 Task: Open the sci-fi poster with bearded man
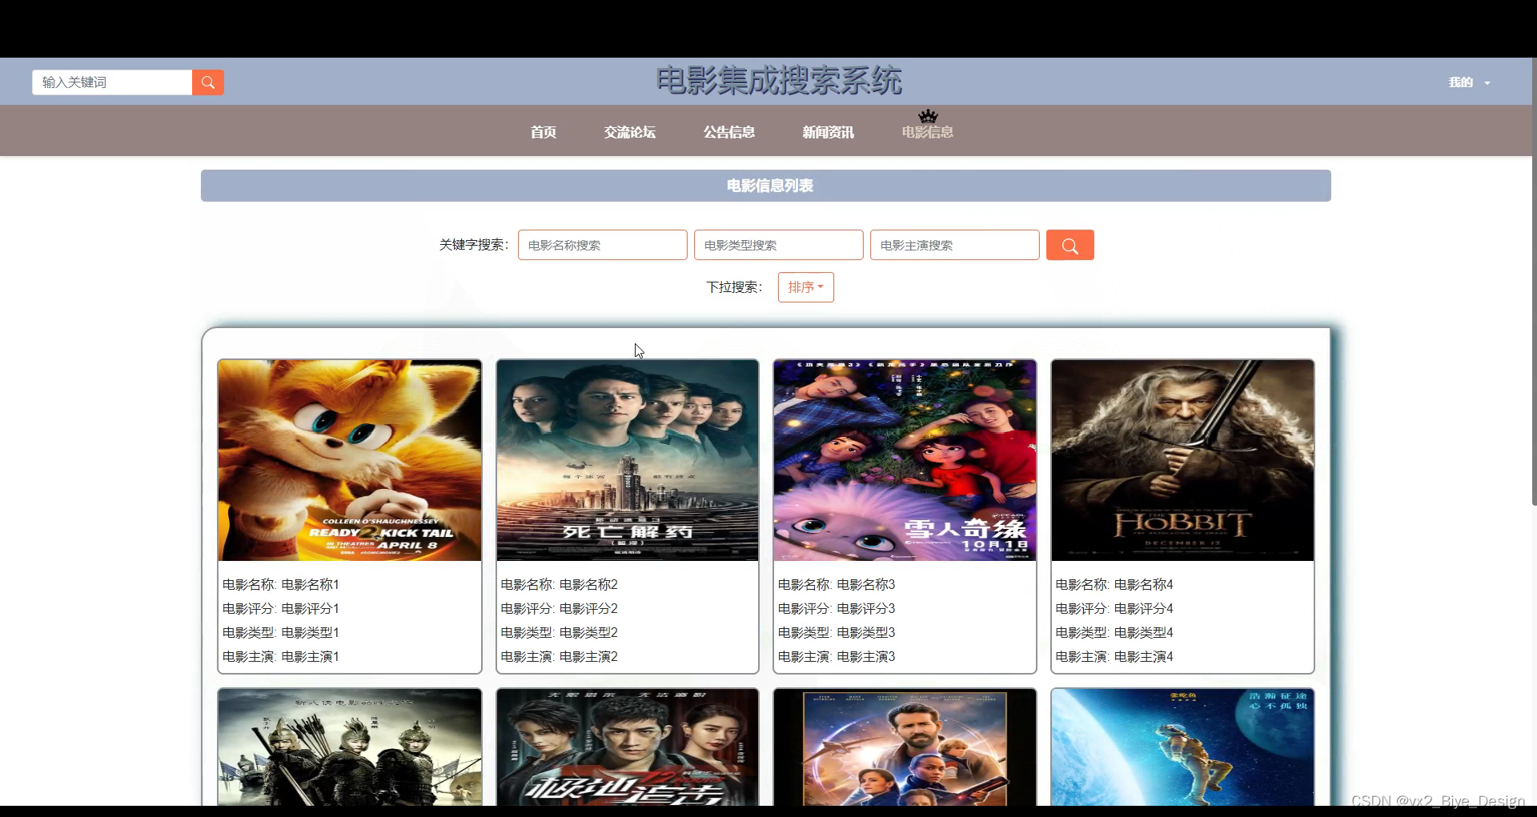[x=905, y=747]
